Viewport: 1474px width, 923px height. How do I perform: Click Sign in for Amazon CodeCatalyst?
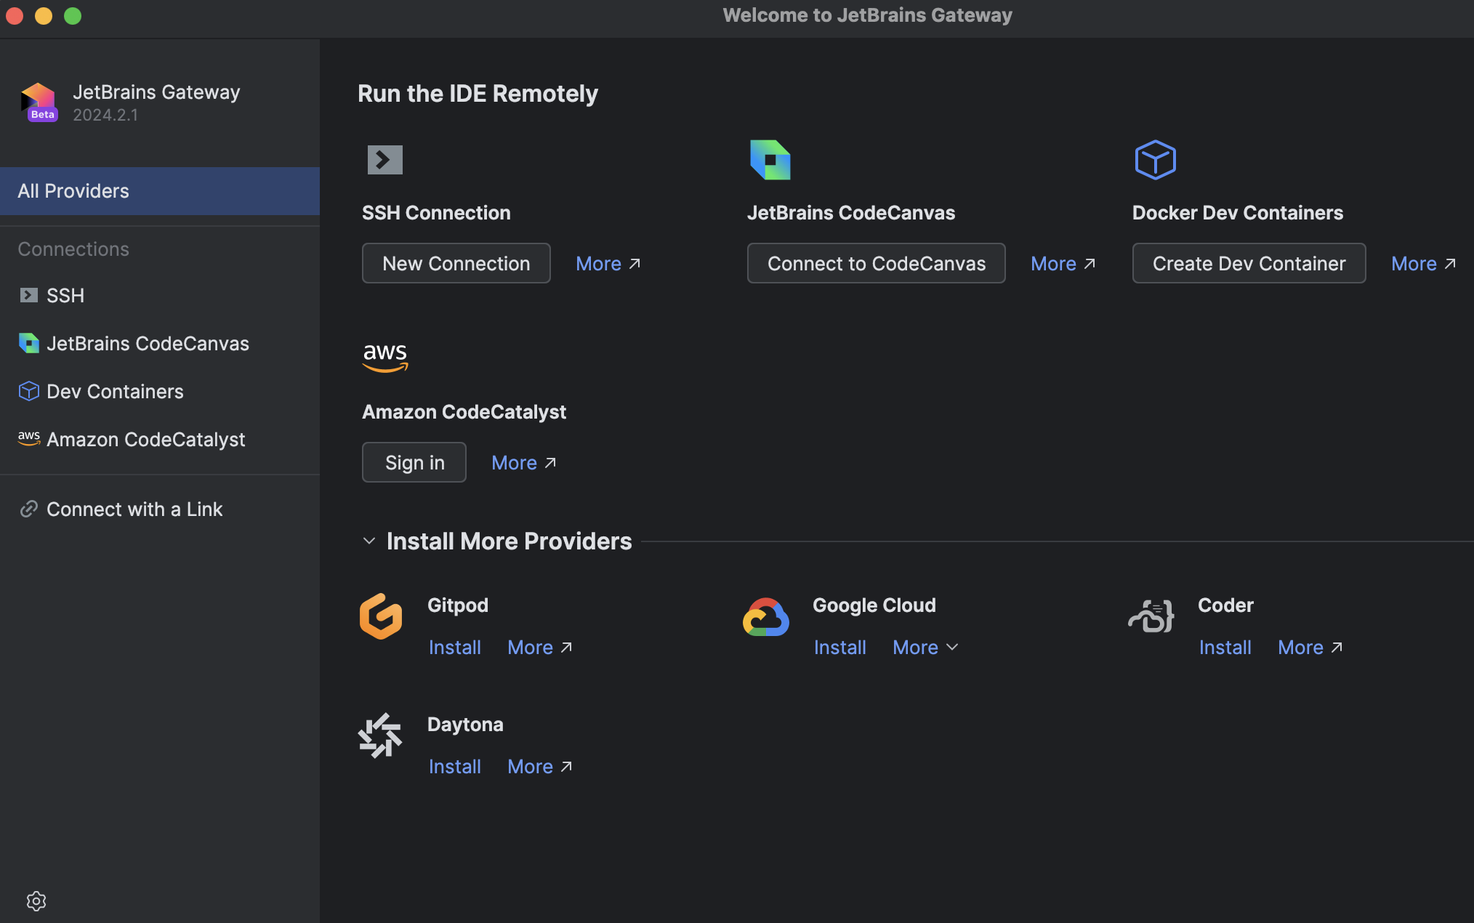tap(414, 462)
